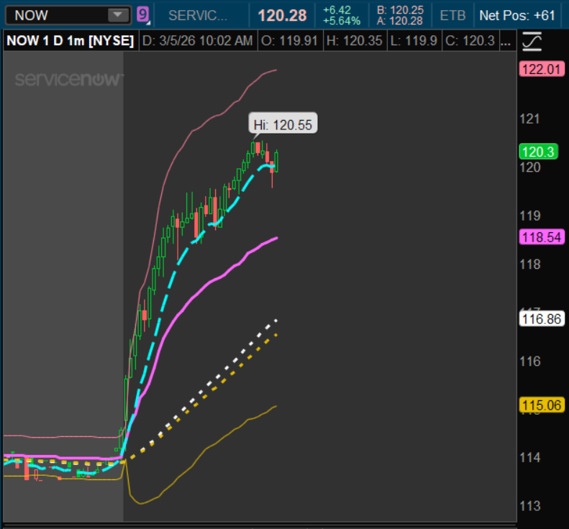
Task: Click the purple 9 color link icon
Action: [x=143, y=15]
